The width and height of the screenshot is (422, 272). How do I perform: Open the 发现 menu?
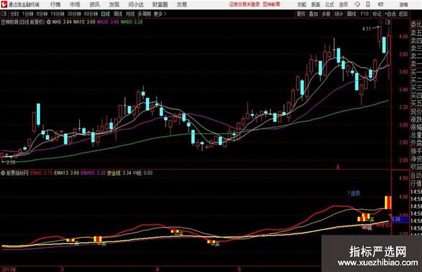[x=114, y=4]
